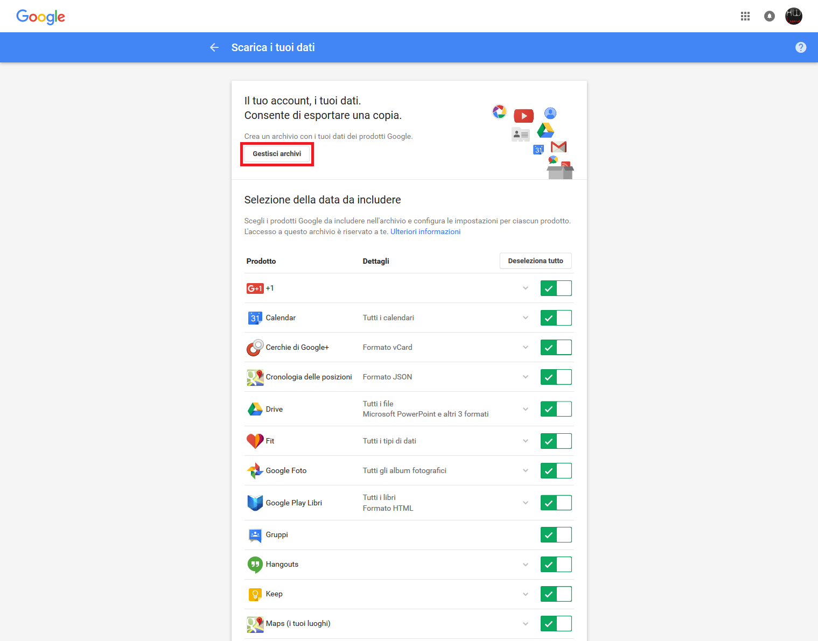Click the Google Foto pinwheel icon
818x641 pixels.
tap(255, 471)
